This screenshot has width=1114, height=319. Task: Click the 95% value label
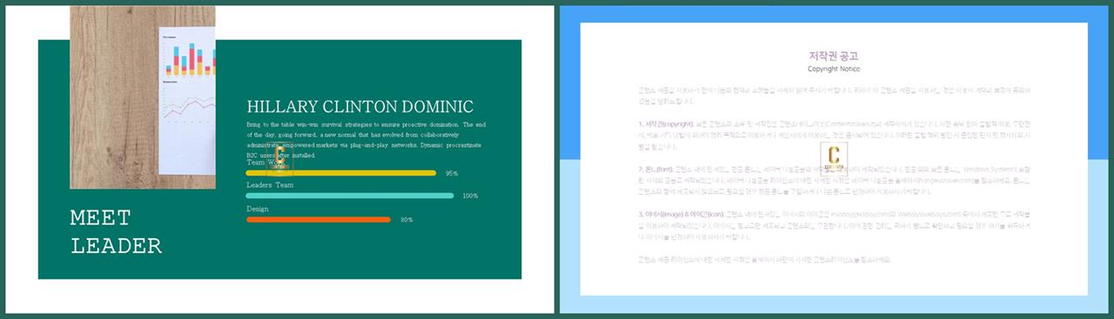click(x=452, y=174)
